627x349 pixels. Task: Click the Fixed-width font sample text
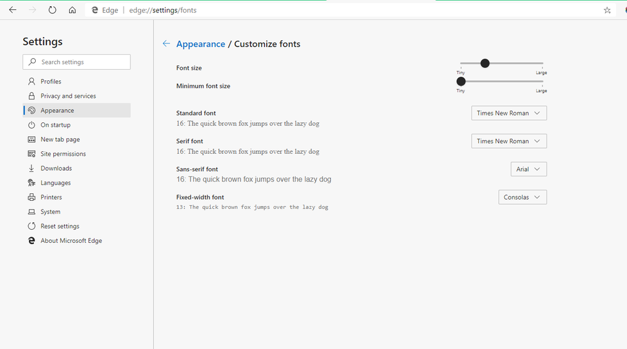[252, 207]
